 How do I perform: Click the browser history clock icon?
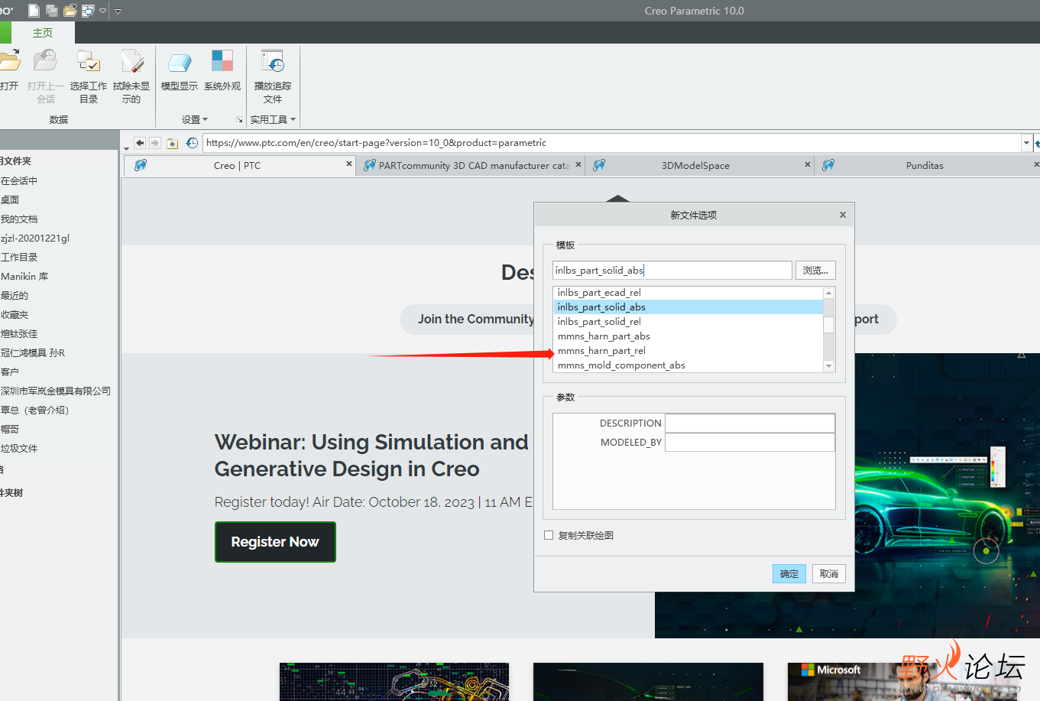(192, 143)
